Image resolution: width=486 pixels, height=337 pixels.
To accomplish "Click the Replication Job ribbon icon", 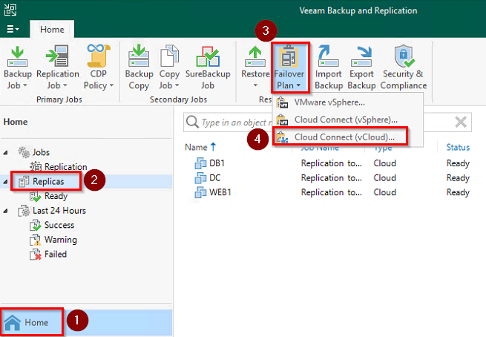I will [x=57, y=56].
